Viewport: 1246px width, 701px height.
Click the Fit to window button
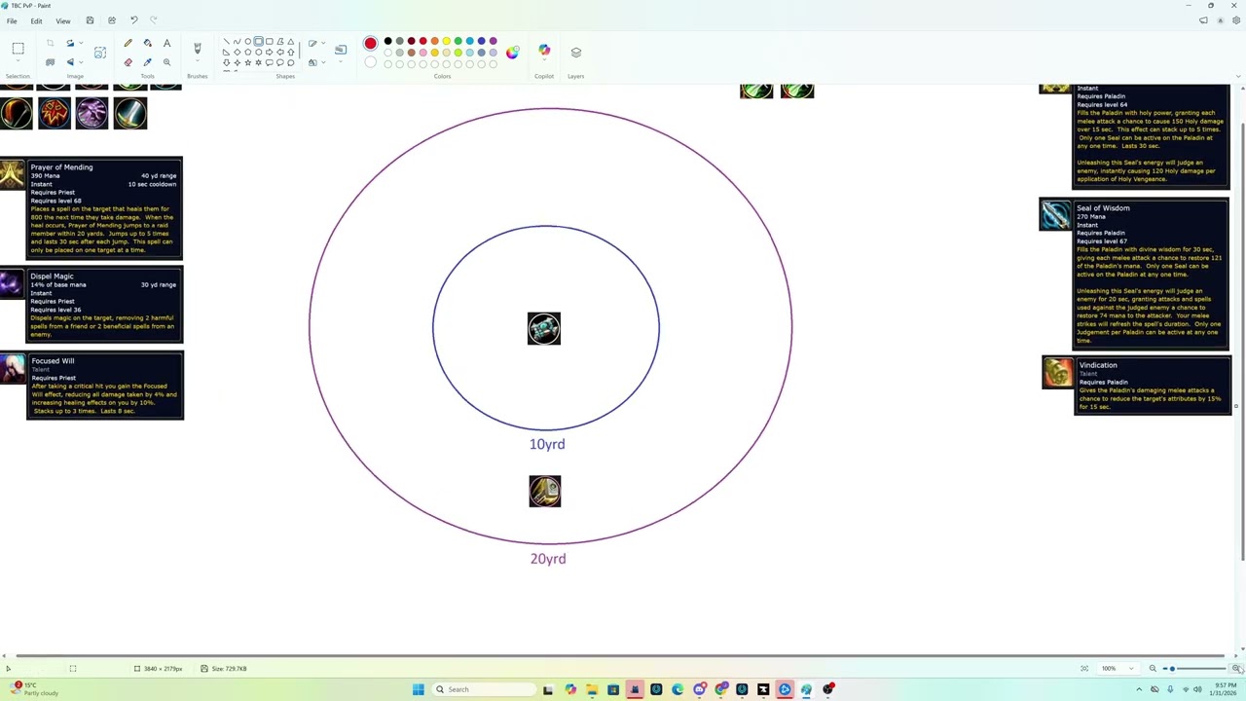click(x=1084, y=669)
